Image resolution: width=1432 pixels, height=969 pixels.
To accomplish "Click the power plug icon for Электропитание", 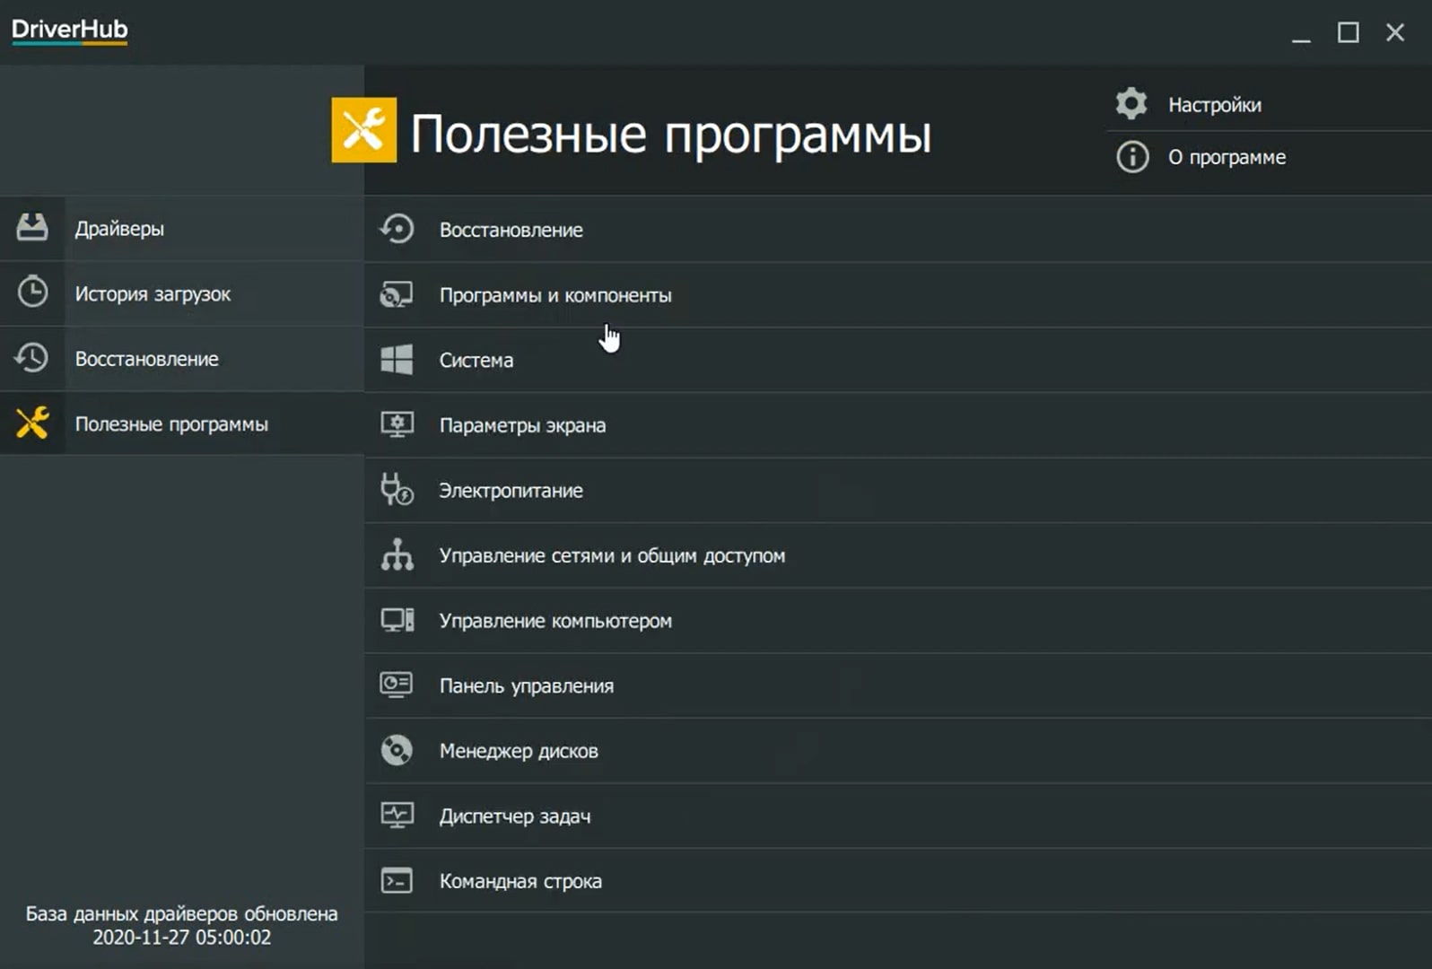I will [397, 490].
